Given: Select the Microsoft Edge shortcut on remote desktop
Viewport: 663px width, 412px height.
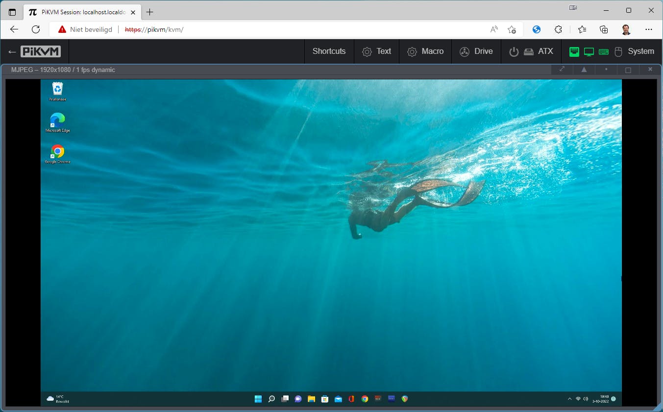Looking at the screenshot, I should (x=58, y=122).
